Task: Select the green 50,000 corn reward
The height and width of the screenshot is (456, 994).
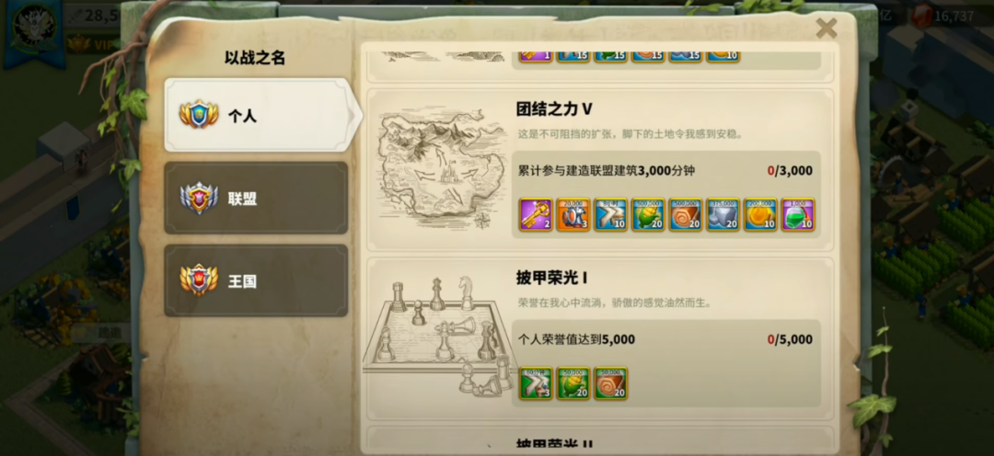Action: coord(573,383)
